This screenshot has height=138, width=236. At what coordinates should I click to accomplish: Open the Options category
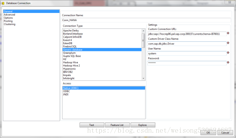tap(8, 18)
